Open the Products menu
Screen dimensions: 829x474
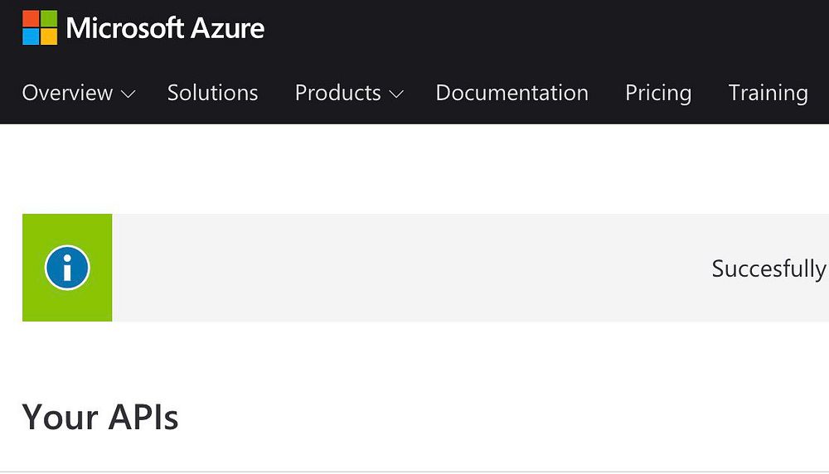point(337,93)
